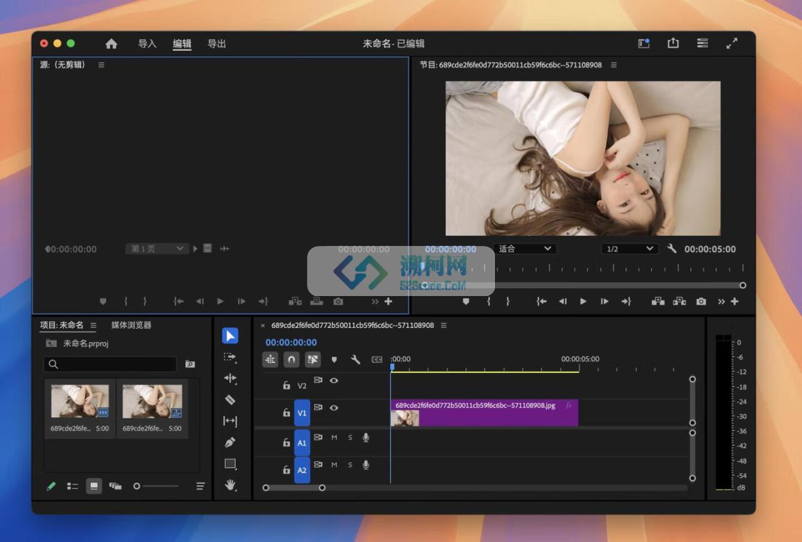The image size is (802, 542).
Task: Open Program panel hamburger menu
Action: click(614, 64)
